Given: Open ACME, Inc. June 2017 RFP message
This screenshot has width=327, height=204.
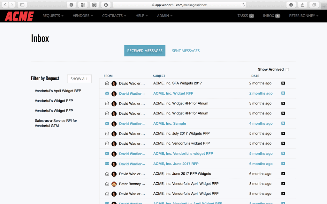Looking at the screenshot, I should [176, 164].
